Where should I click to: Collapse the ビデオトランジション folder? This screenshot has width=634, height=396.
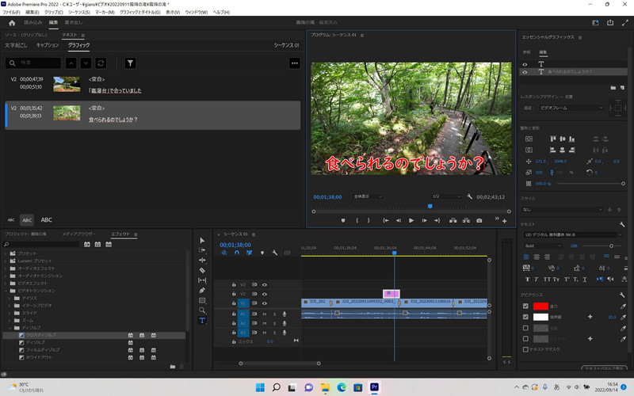click(x=6, y=291)
